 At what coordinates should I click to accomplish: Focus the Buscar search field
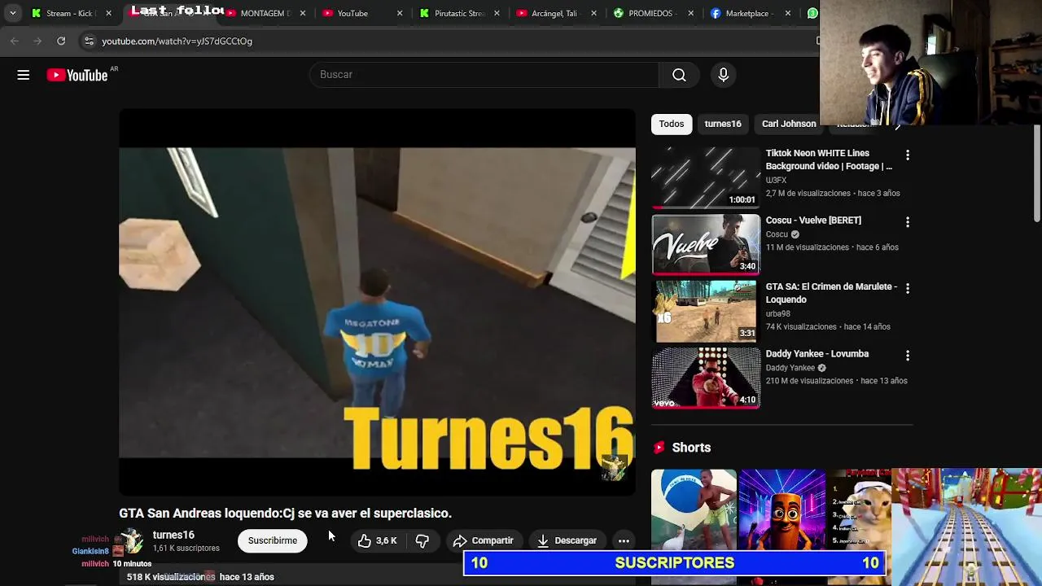[x=484, y=75]
